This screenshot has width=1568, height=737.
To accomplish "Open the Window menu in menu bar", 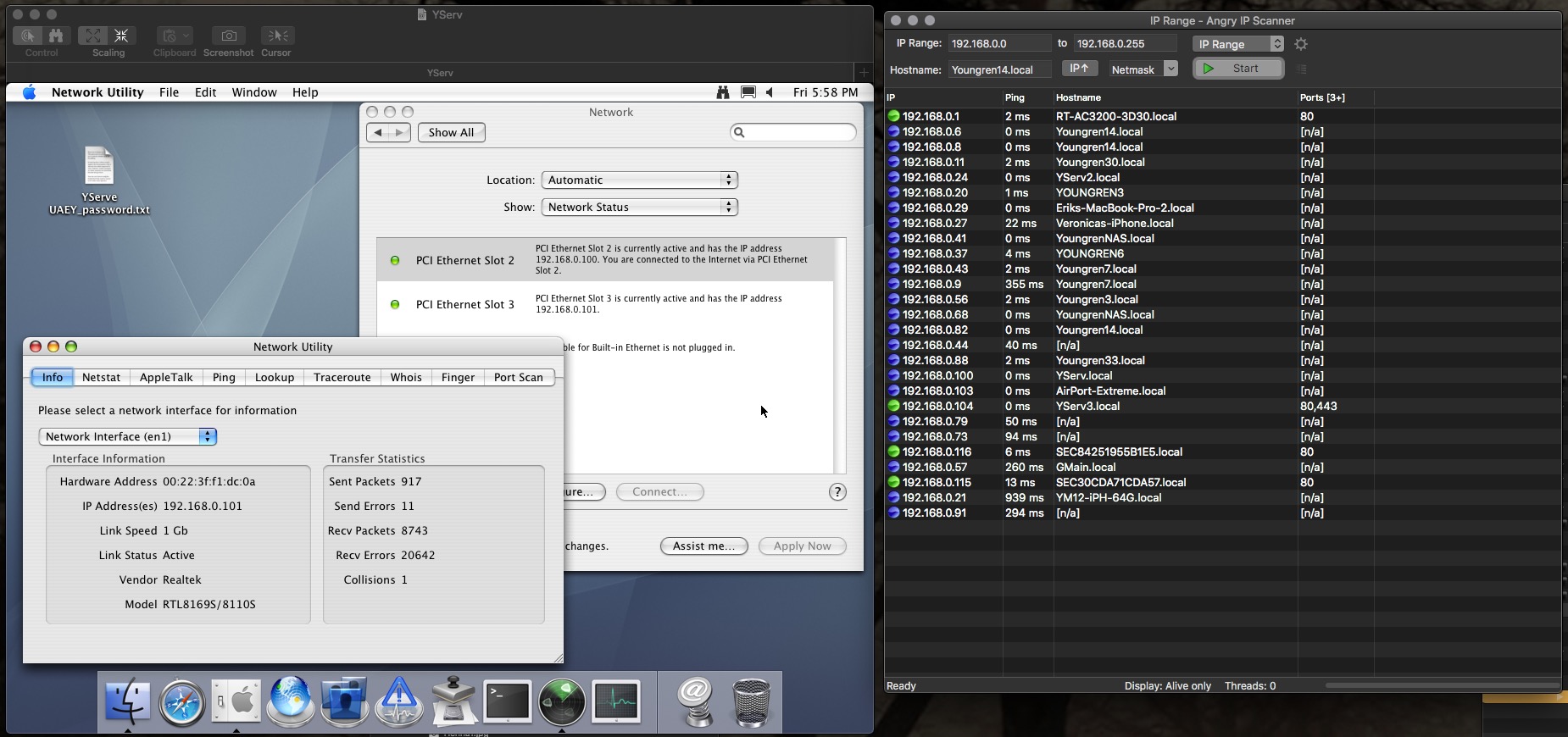I will (254, 92).
